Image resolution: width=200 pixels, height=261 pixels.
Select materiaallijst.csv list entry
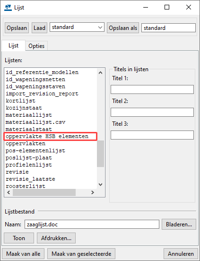tap(35, 122)
